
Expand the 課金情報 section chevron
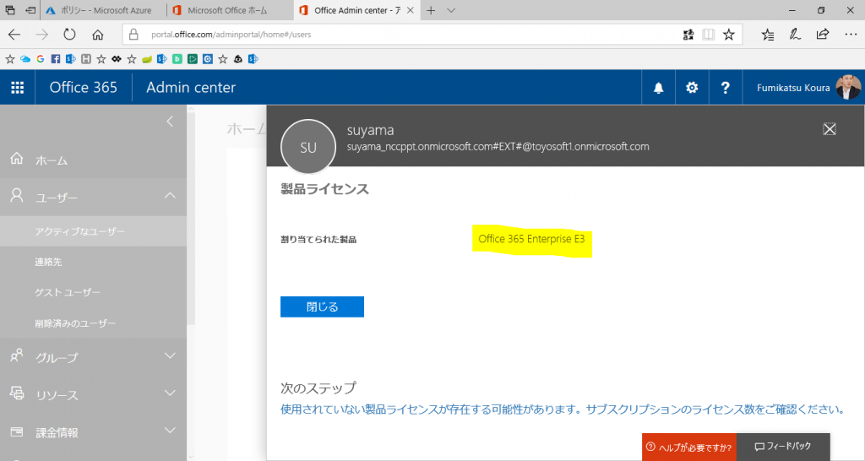click(170, 431)
